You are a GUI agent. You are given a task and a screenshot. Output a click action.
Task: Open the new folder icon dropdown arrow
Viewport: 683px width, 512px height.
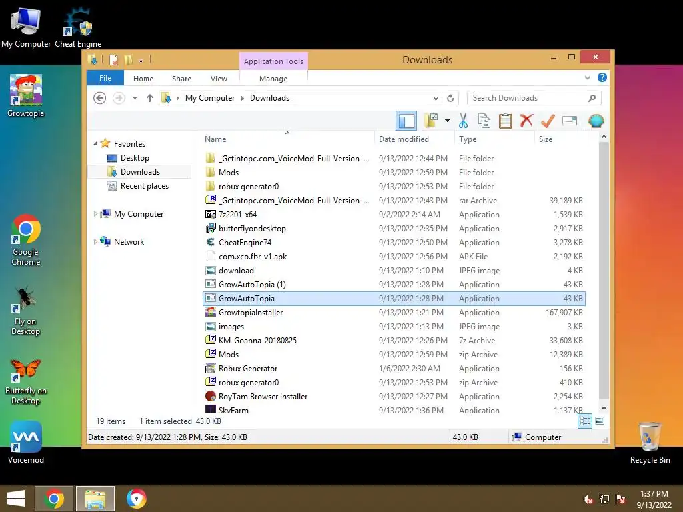pos(447,121)
